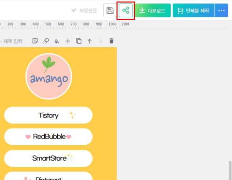
Task: Duplicate the page with copy icon
Action: click(x=79, y=41)
